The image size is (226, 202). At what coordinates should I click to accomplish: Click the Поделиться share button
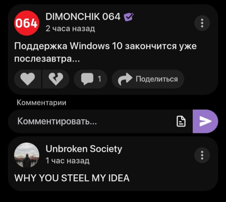coord(148,79)
